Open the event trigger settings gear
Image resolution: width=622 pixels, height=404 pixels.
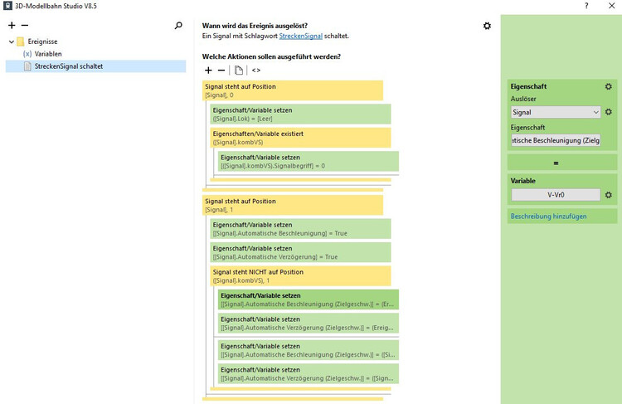tap(487, 26)
